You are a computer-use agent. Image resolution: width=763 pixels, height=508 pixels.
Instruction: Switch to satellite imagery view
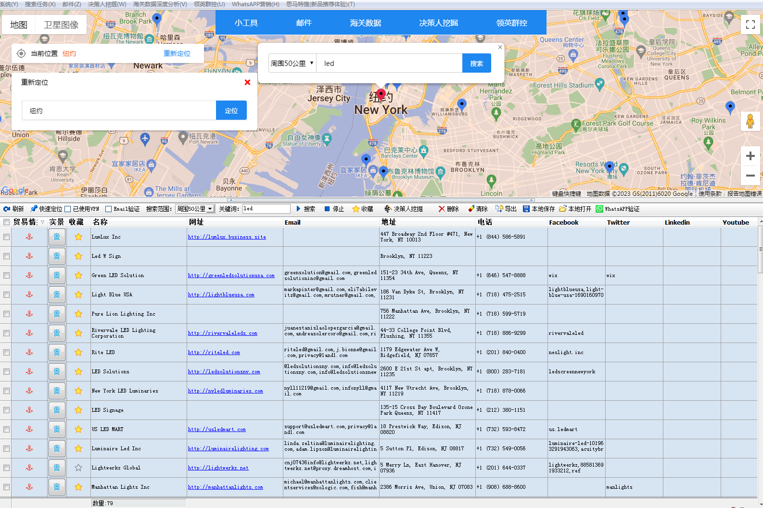coord(61,25)
